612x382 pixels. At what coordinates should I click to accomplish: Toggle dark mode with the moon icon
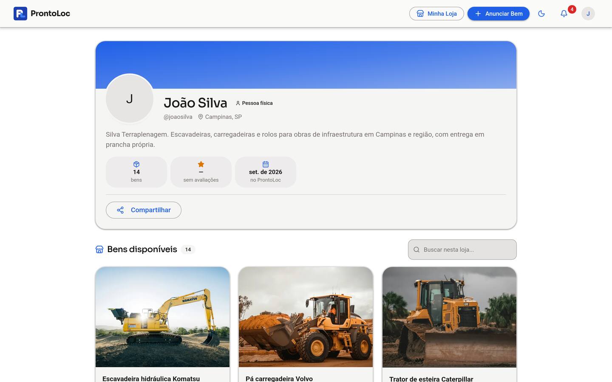point(541,14)
